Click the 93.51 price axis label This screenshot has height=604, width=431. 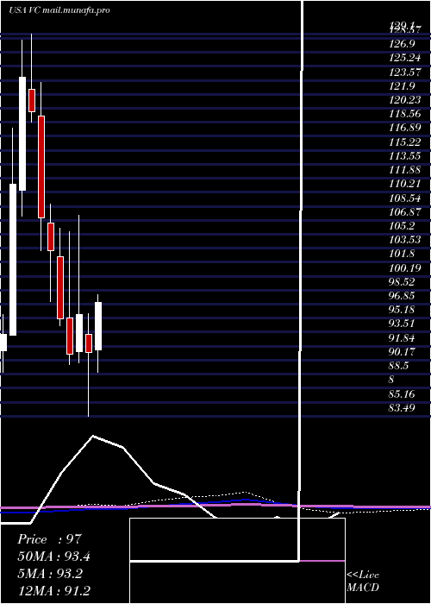pos(403,324)
